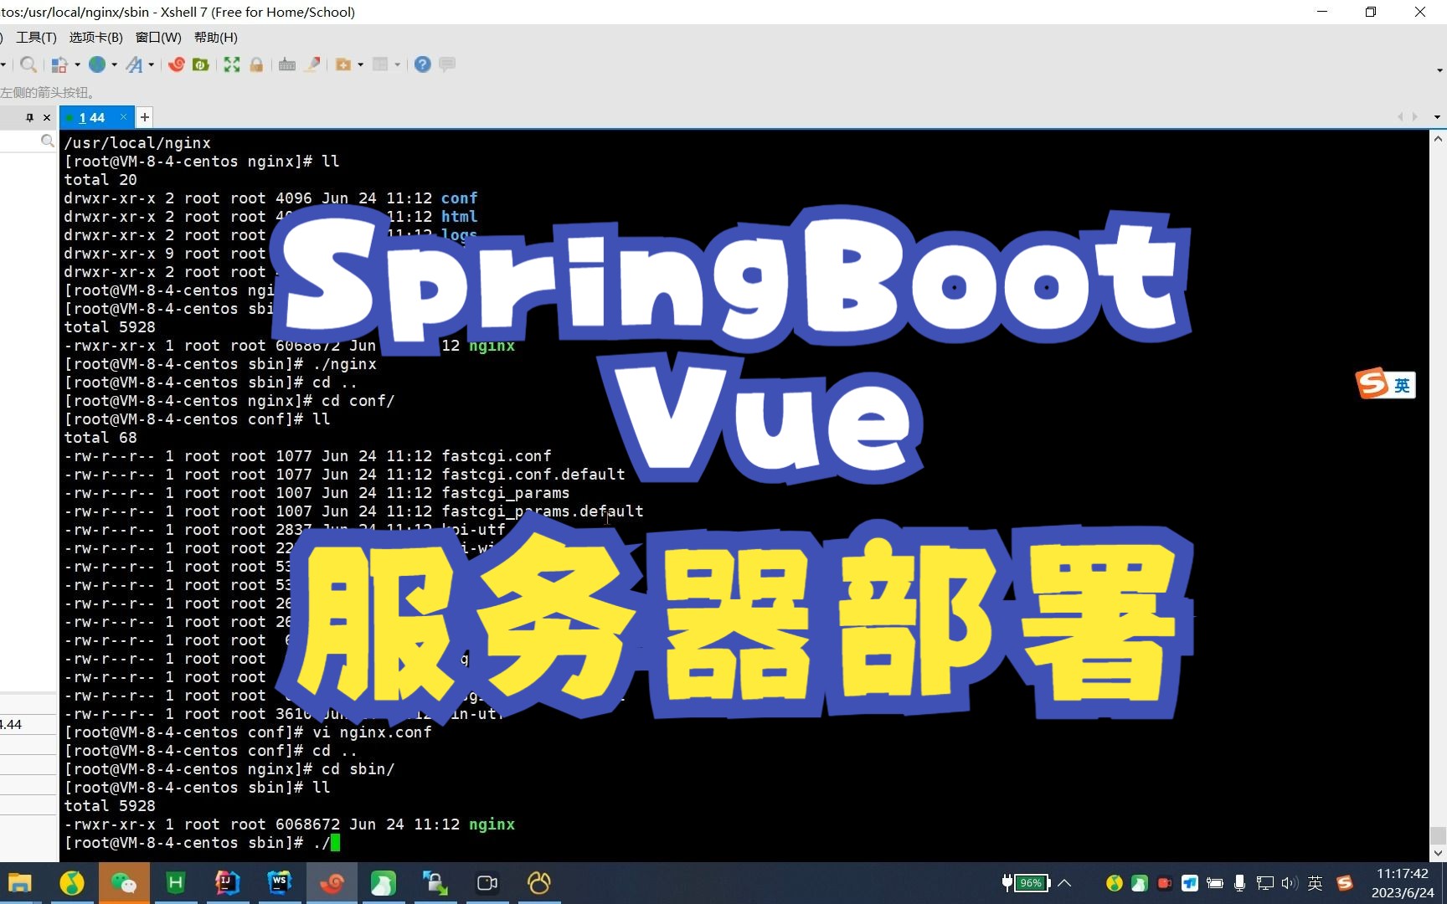Click the toolbar overflow arrow at right
The width and height of the screenshot is (1447, 904).
point(1439,70)
